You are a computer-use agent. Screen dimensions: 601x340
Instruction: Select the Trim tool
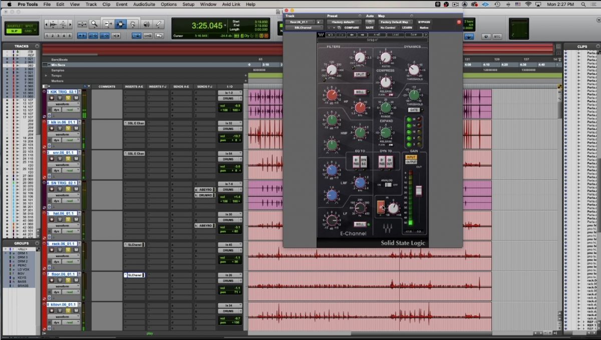pyautogui.click(x=108, y=24)
